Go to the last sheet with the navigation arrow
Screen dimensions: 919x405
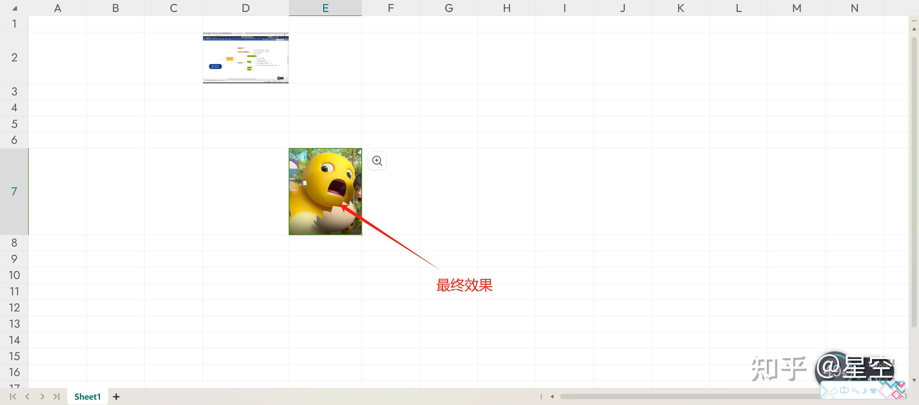point(57,396)
